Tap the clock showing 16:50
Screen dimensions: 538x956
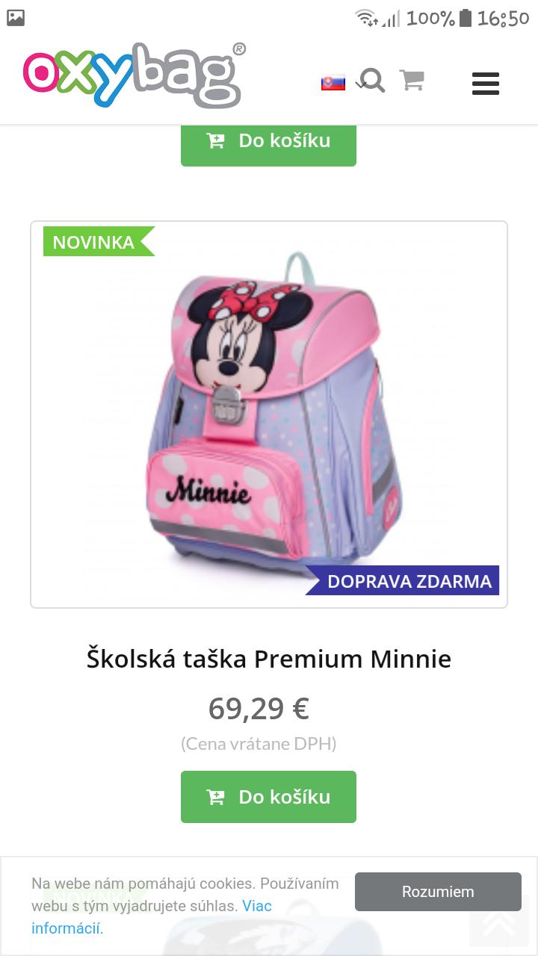[503, 19]
